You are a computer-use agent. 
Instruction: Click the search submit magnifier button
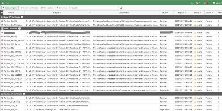(121, 8)
